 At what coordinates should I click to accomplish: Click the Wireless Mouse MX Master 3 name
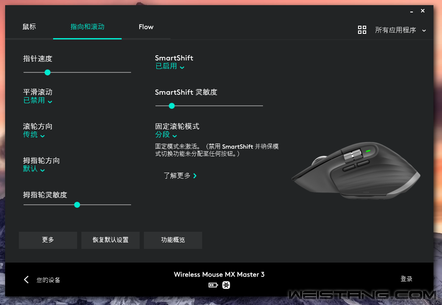coord(219,275)
